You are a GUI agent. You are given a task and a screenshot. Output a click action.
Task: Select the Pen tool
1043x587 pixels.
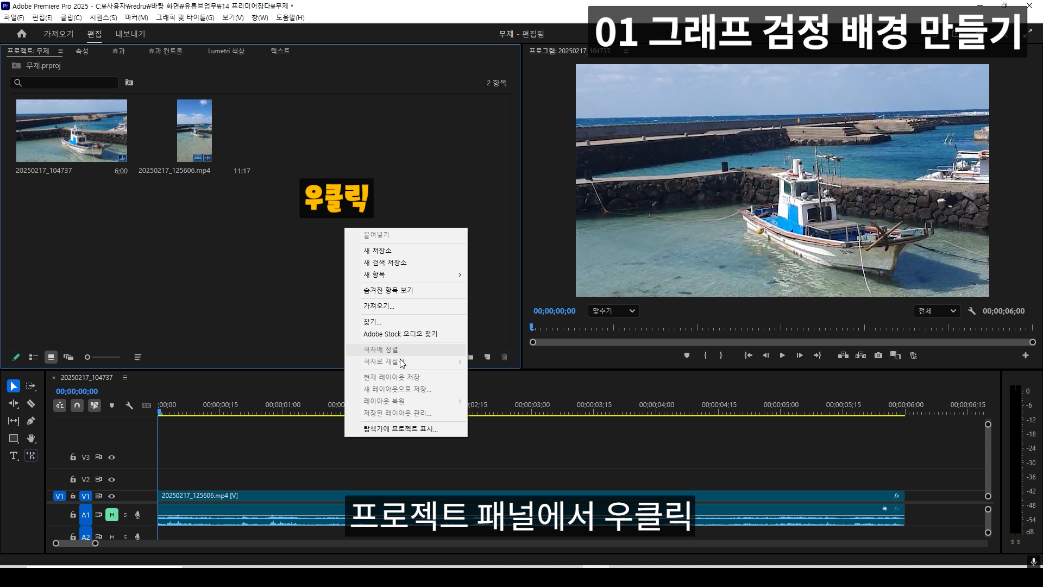click(31, 421)
